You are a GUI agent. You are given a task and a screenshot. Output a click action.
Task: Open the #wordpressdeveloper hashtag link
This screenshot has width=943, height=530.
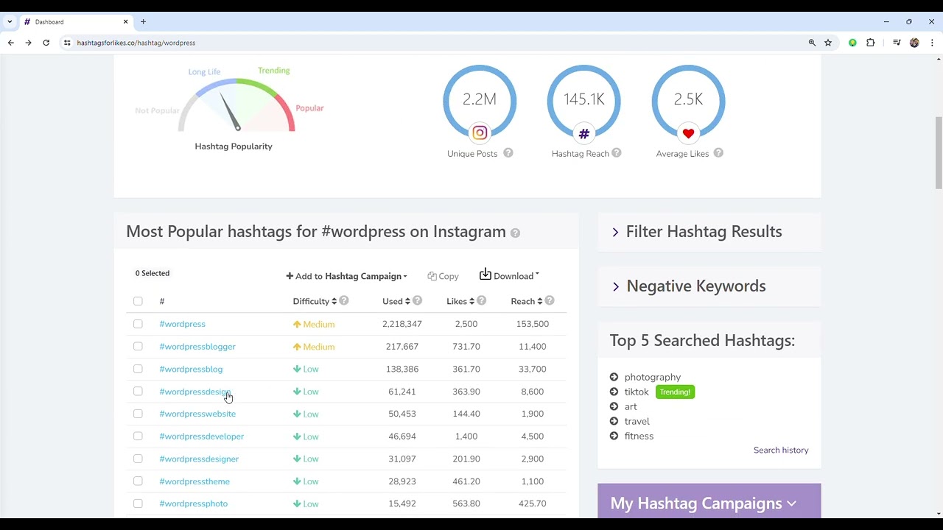pos(201,437)
